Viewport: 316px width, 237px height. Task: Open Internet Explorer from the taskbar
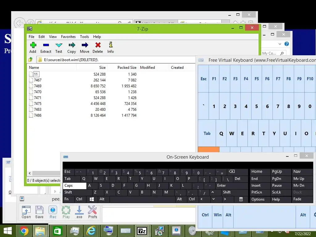pyautogui.click(x=91, y=231)
